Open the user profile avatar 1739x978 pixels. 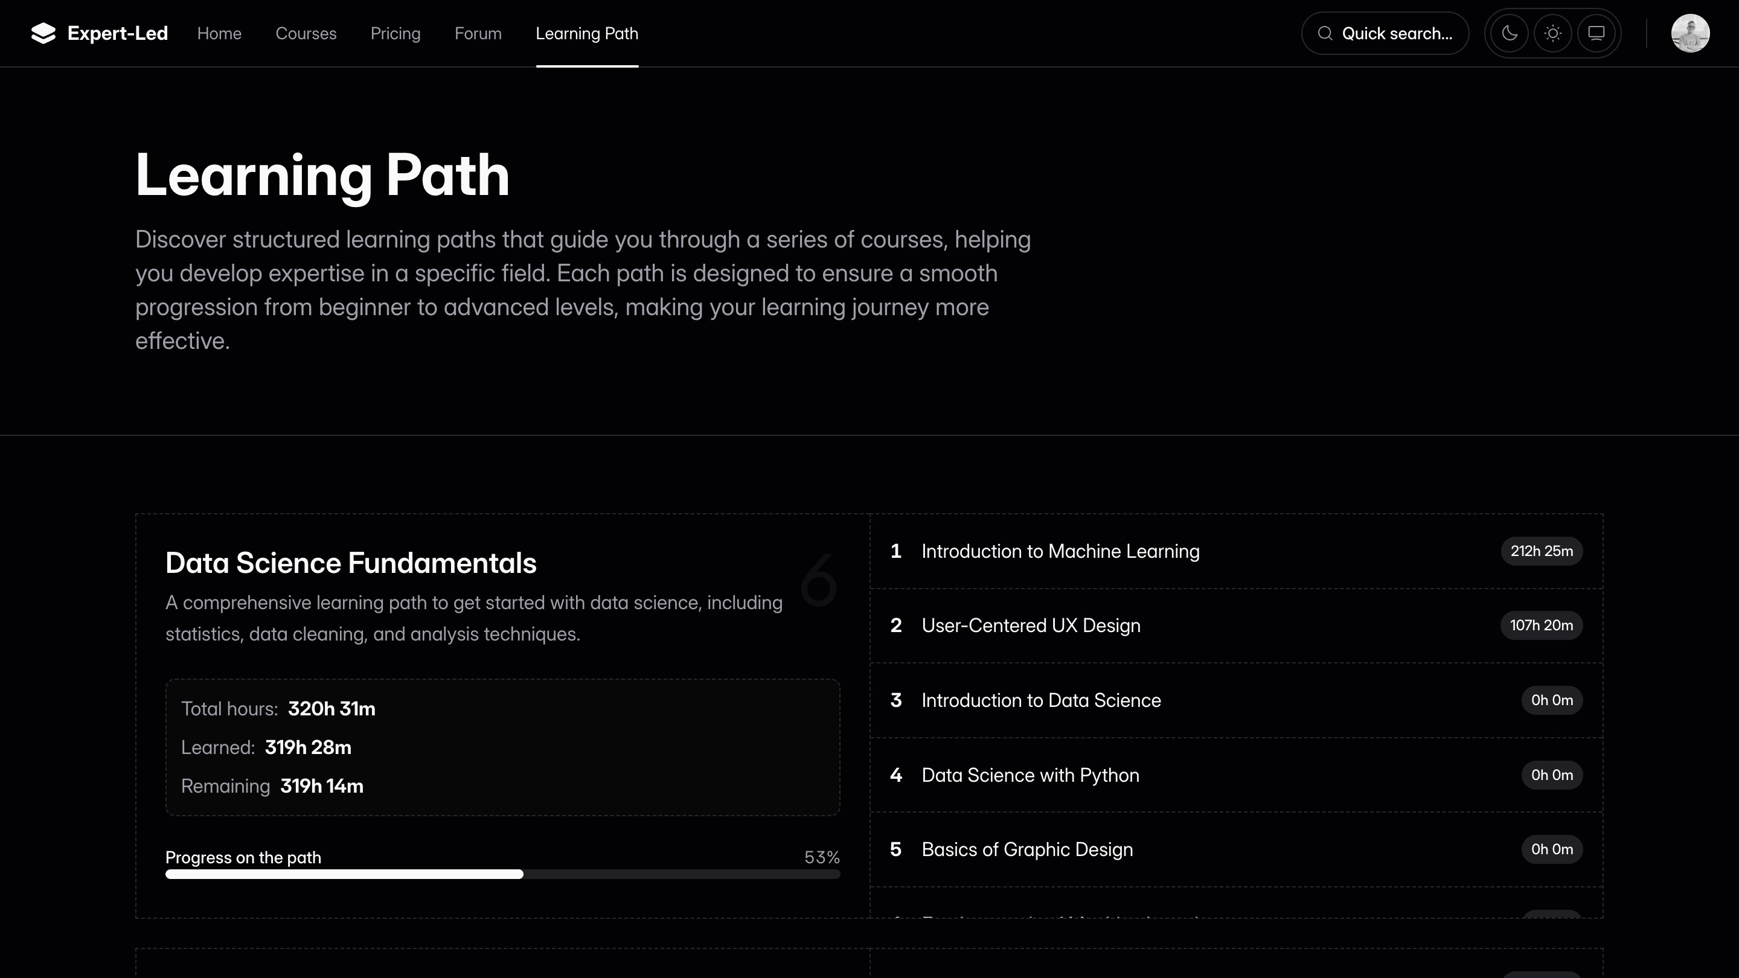pos(1689,33)
